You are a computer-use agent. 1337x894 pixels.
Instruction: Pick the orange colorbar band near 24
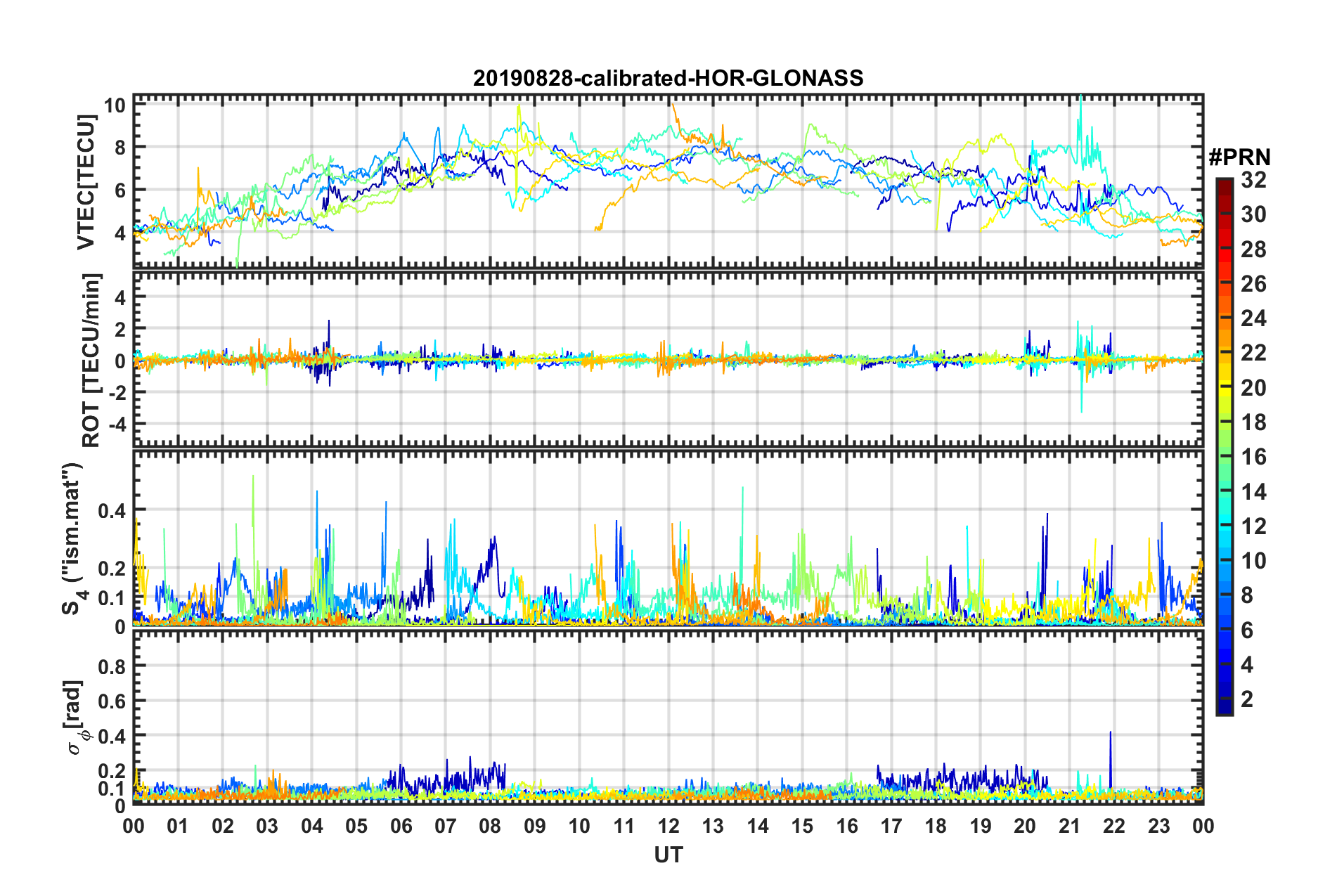[x=1224, y=319]
